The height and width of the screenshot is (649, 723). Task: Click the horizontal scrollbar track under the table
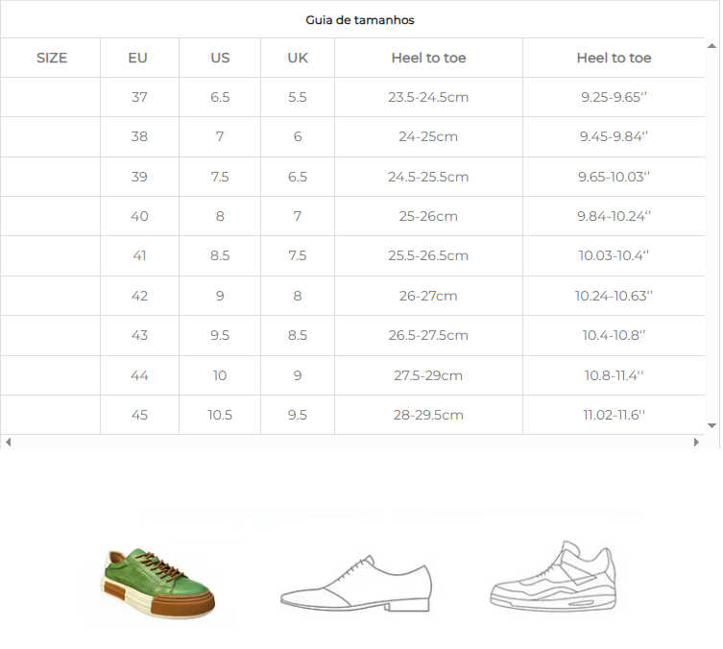[352, 443]
